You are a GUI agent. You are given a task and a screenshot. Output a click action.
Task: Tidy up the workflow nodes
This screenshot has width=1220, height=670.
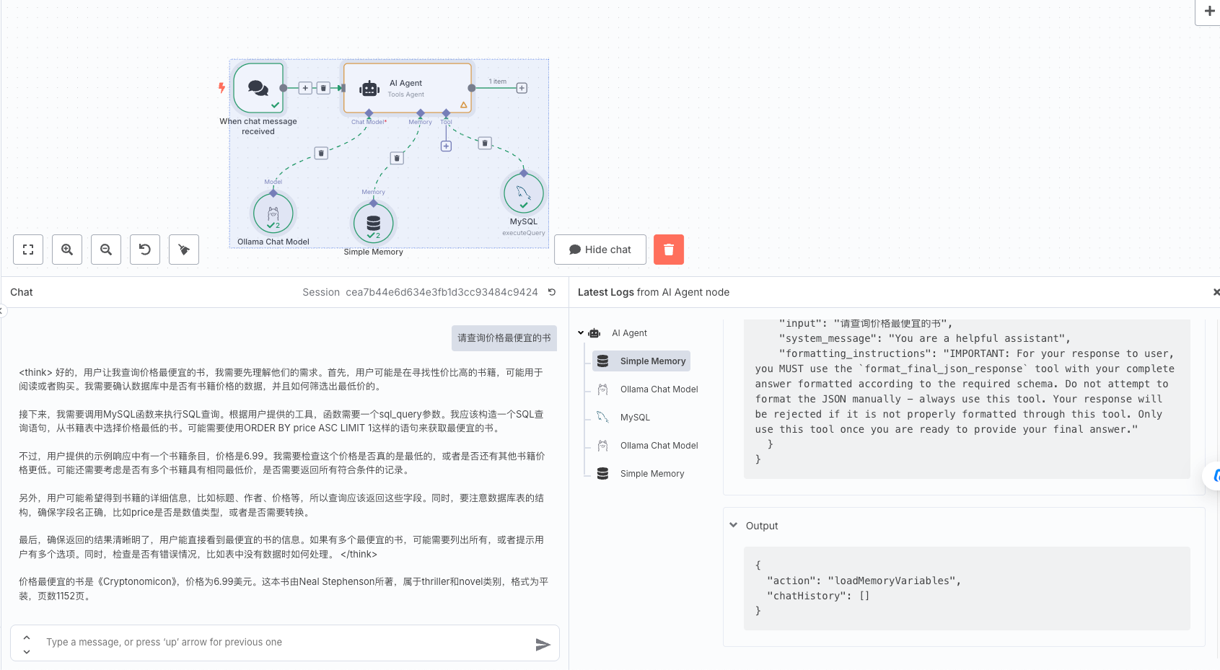pyautogui.click(x=184, y=250)
